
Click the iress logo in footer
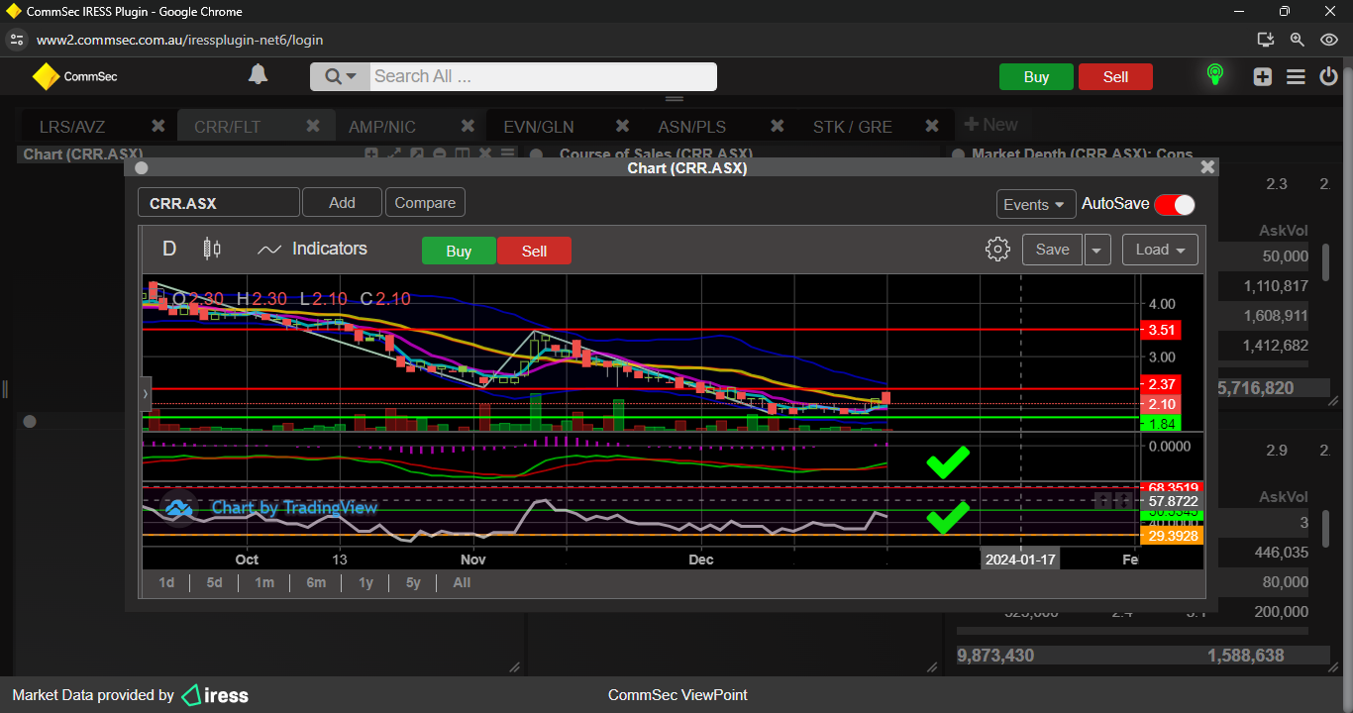pos(215,695)
